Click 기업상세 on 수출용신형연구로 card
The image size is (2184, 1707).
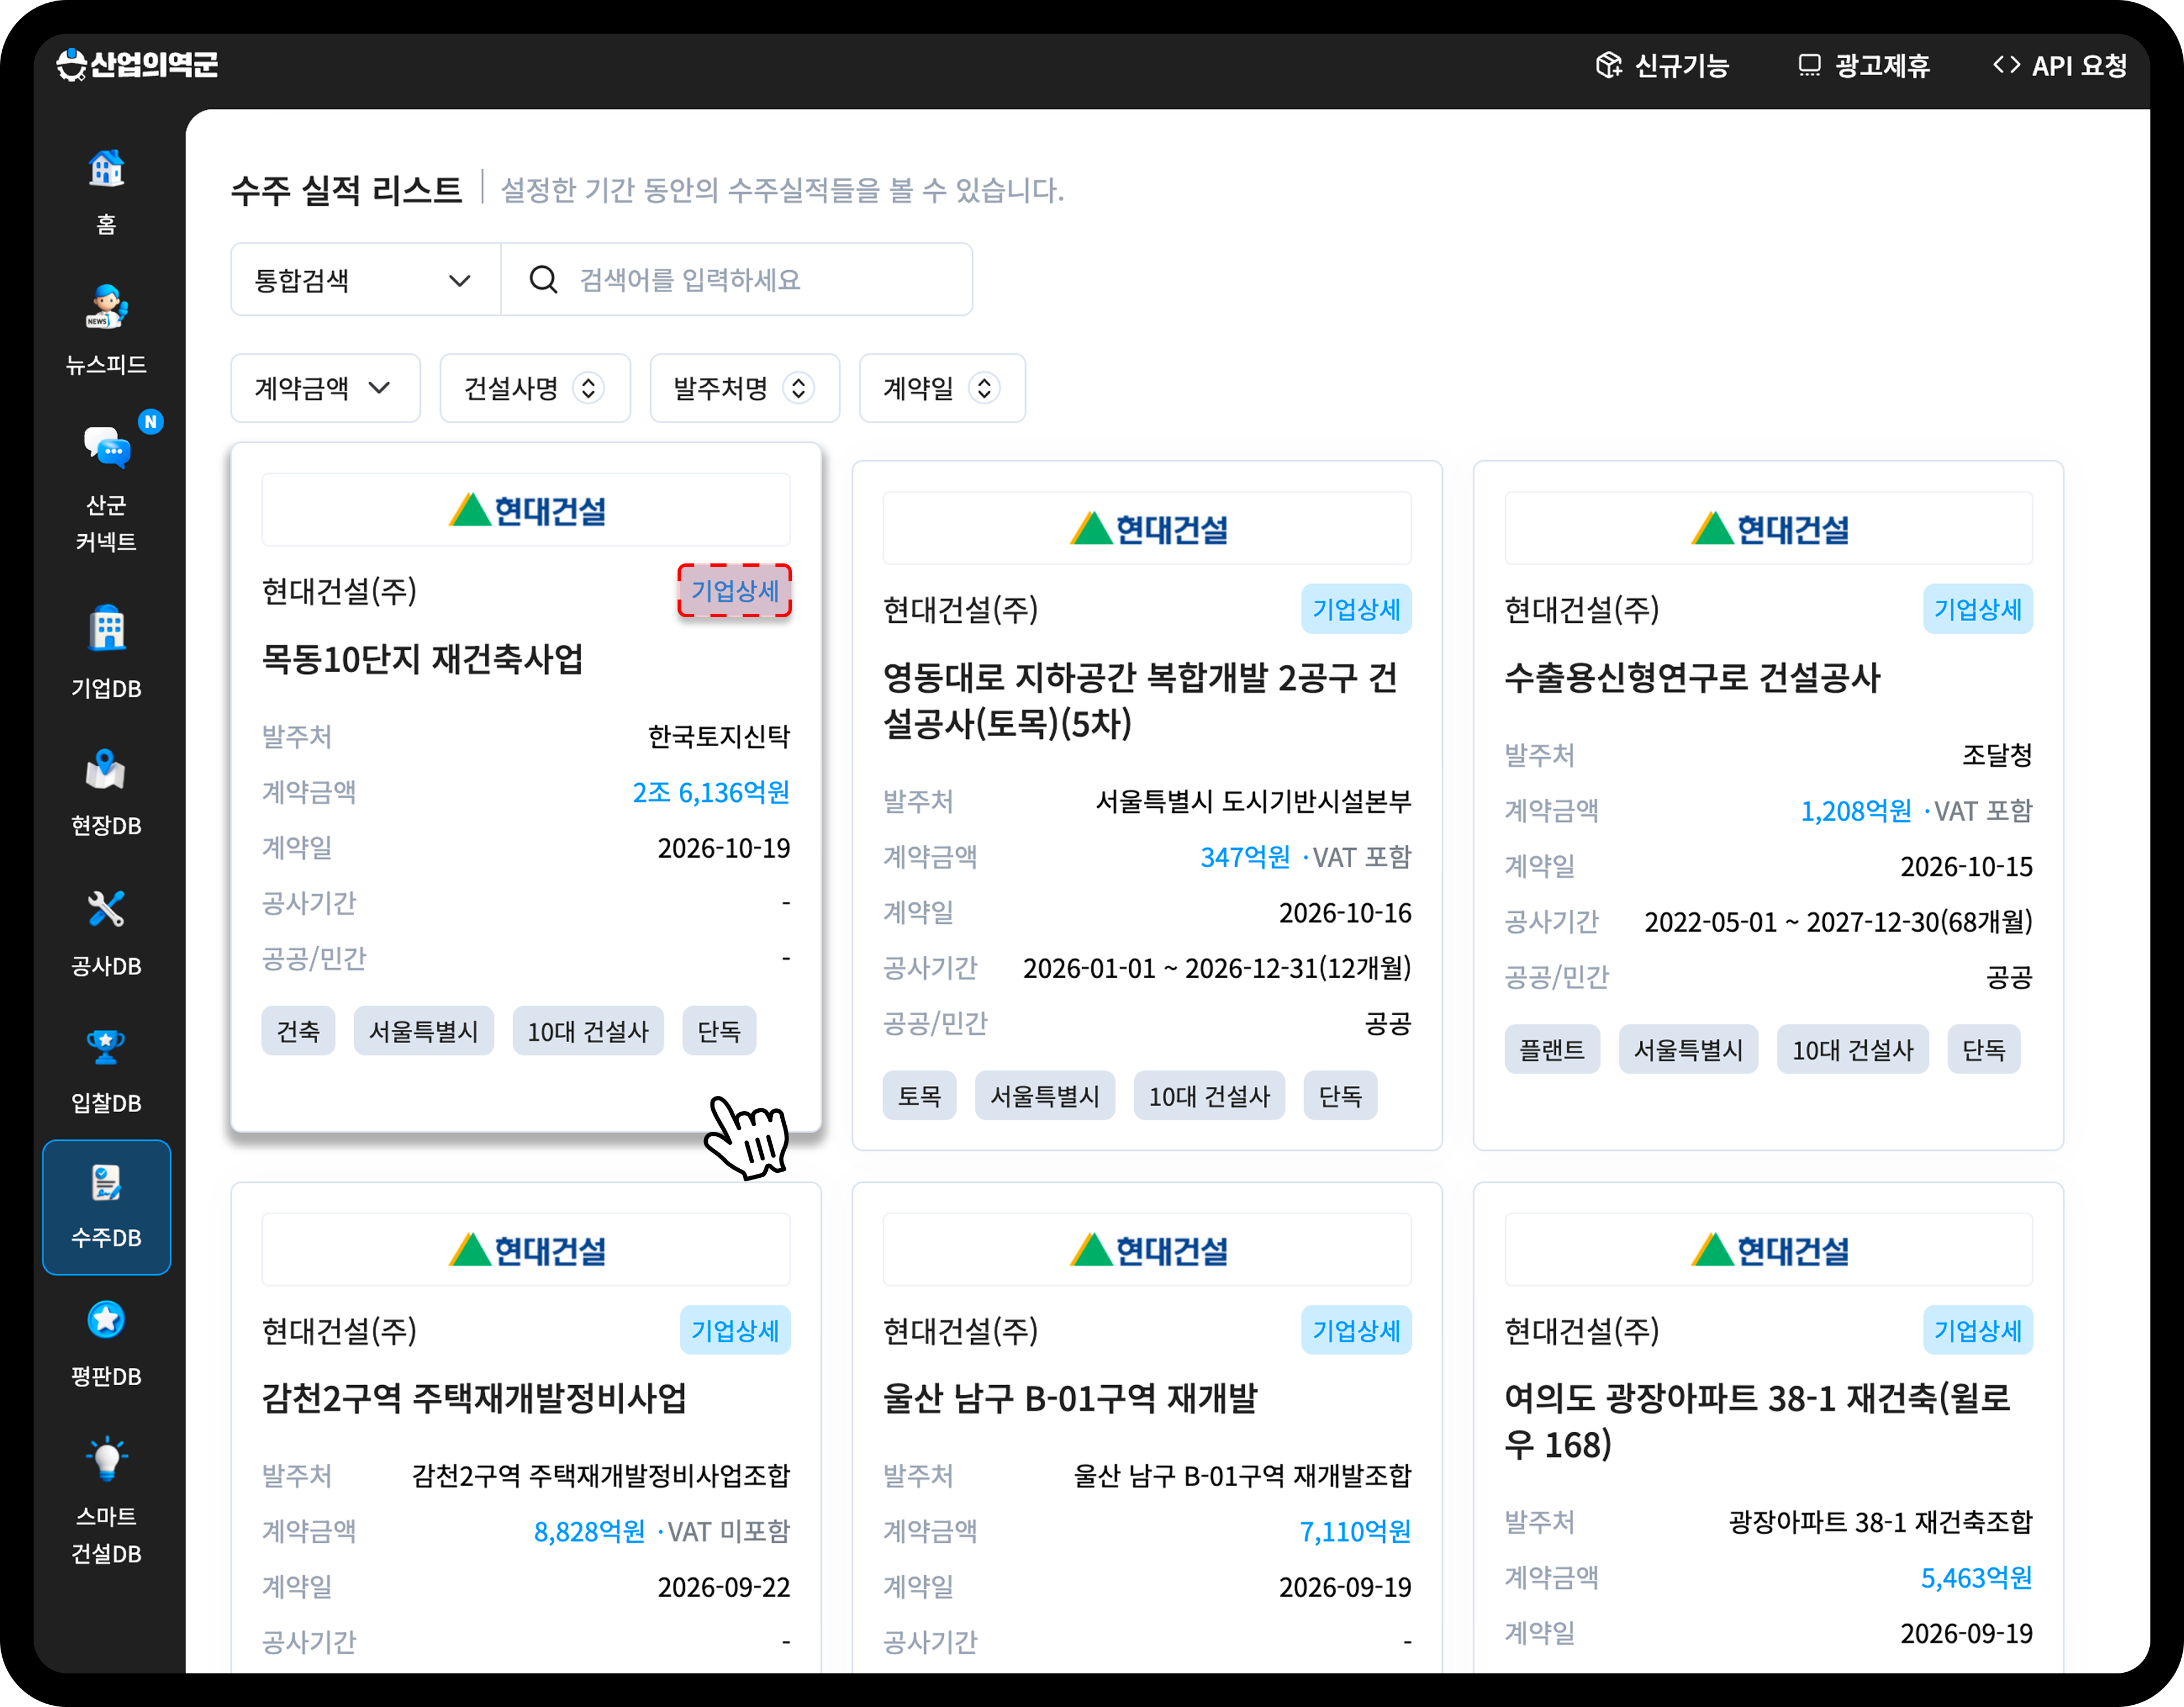[1977, 609]
